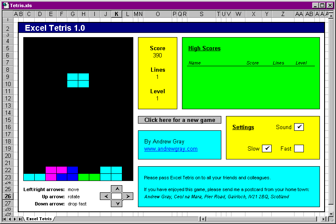The height and width of the screenshot is (224, 336).
Task: Click here for a new game button
Action: coord(179,120)
